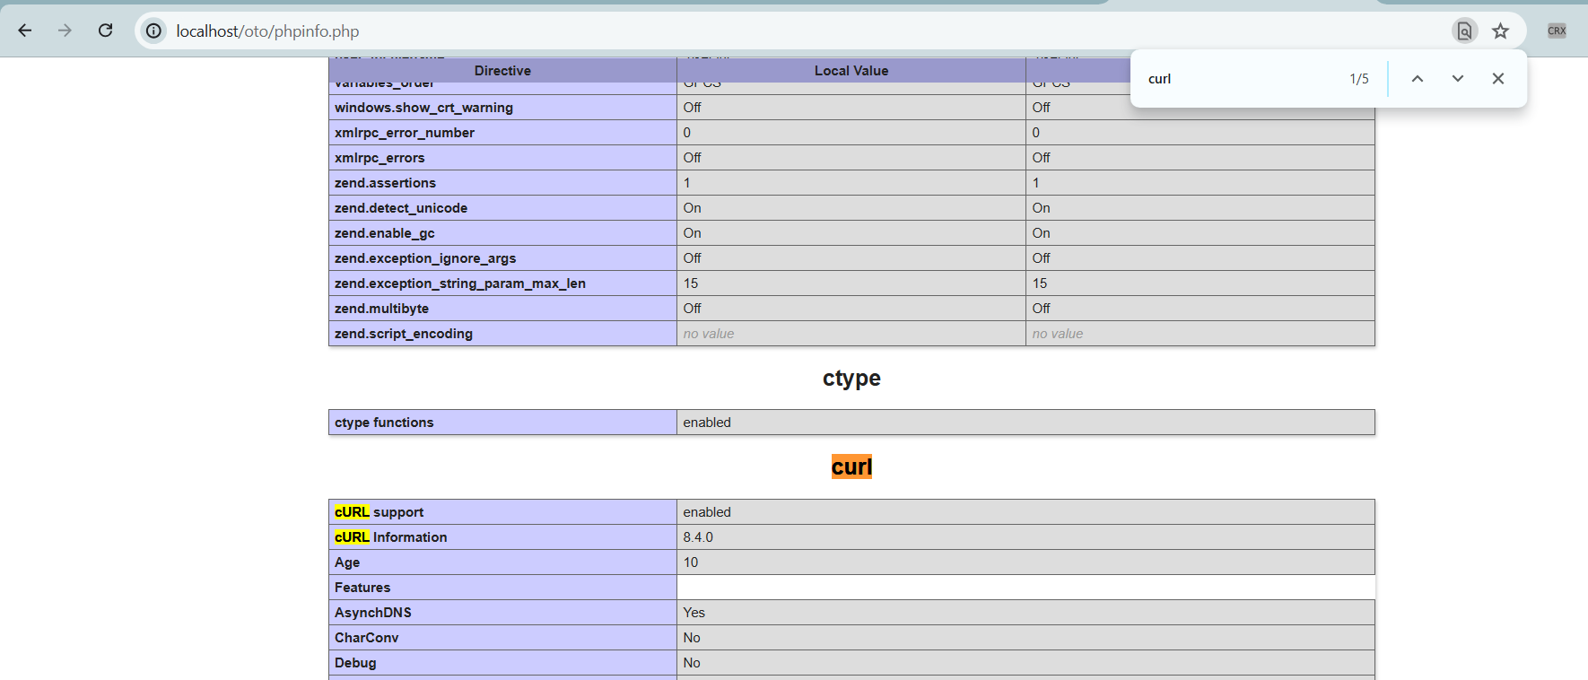
Task: Click the ctype section heading
Action: point(851,378)
